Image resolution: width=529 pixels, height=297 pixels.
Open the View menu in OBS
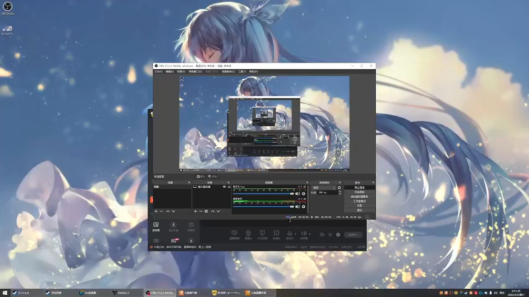coord(181,71)
